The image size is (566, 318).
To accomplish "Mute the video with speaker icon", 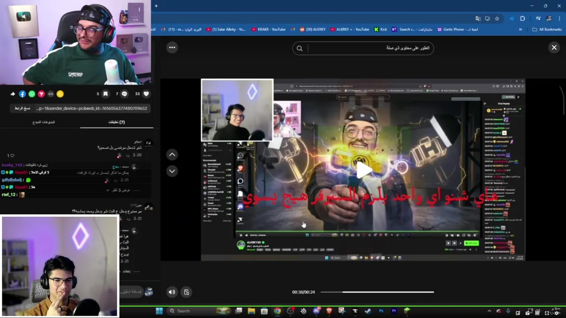I will (x=172, y=292).
